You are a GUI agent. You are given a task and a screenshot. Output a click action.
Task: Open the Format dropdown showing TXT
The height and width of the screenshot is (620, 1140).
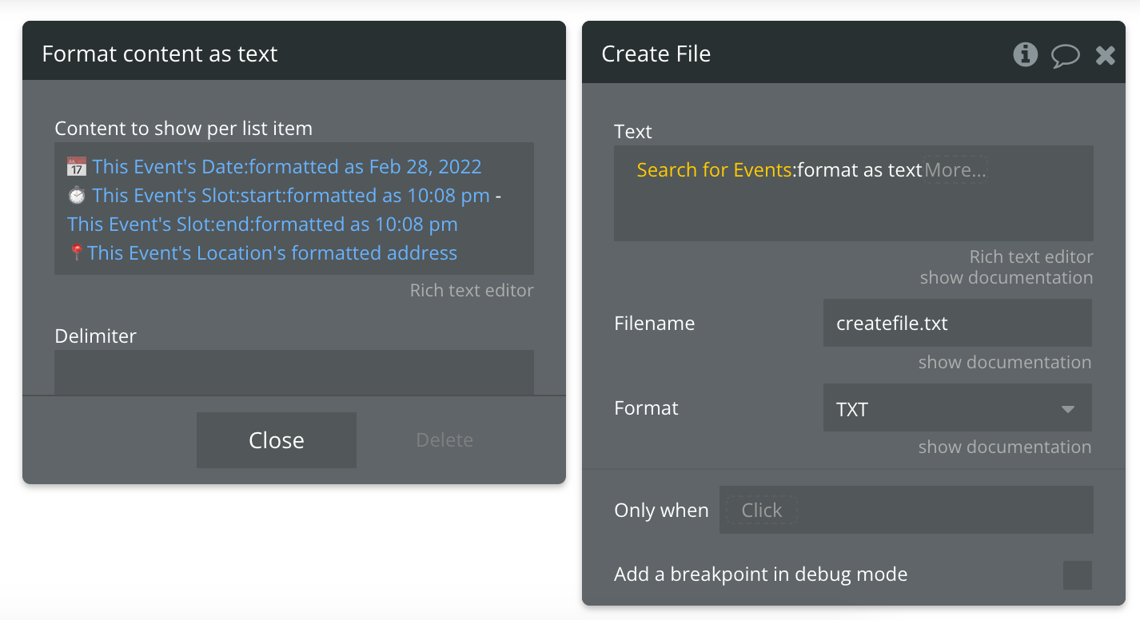tap(957, 408)
